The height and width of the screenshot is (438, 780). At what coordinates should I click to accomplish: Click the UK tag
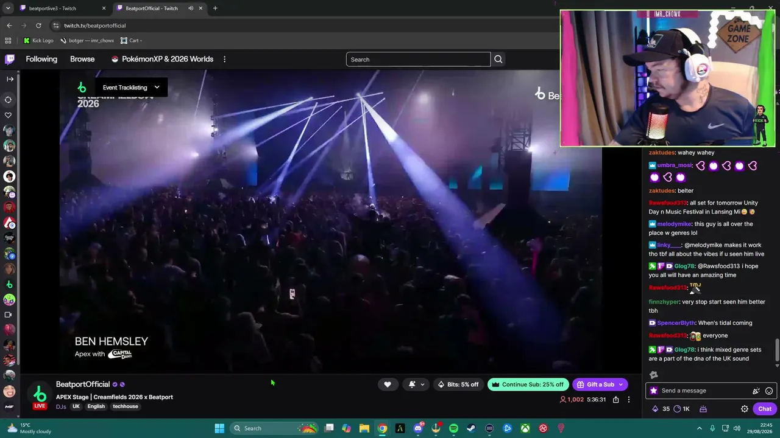[76, 406]
